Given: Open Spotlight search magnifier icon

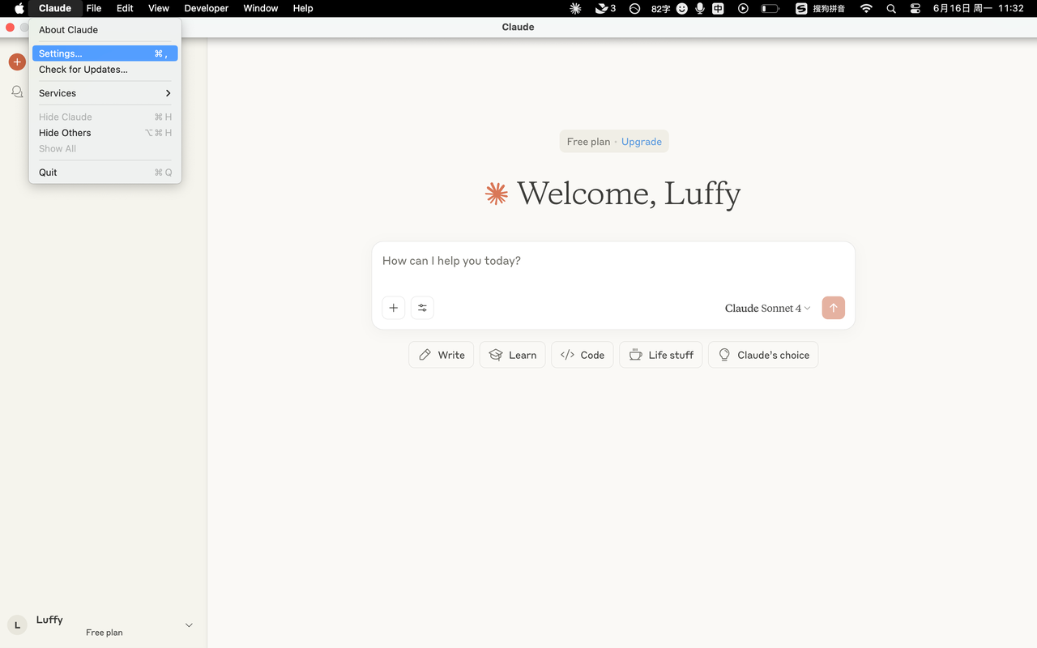Looking at the screenshot, I should point(891,8).
